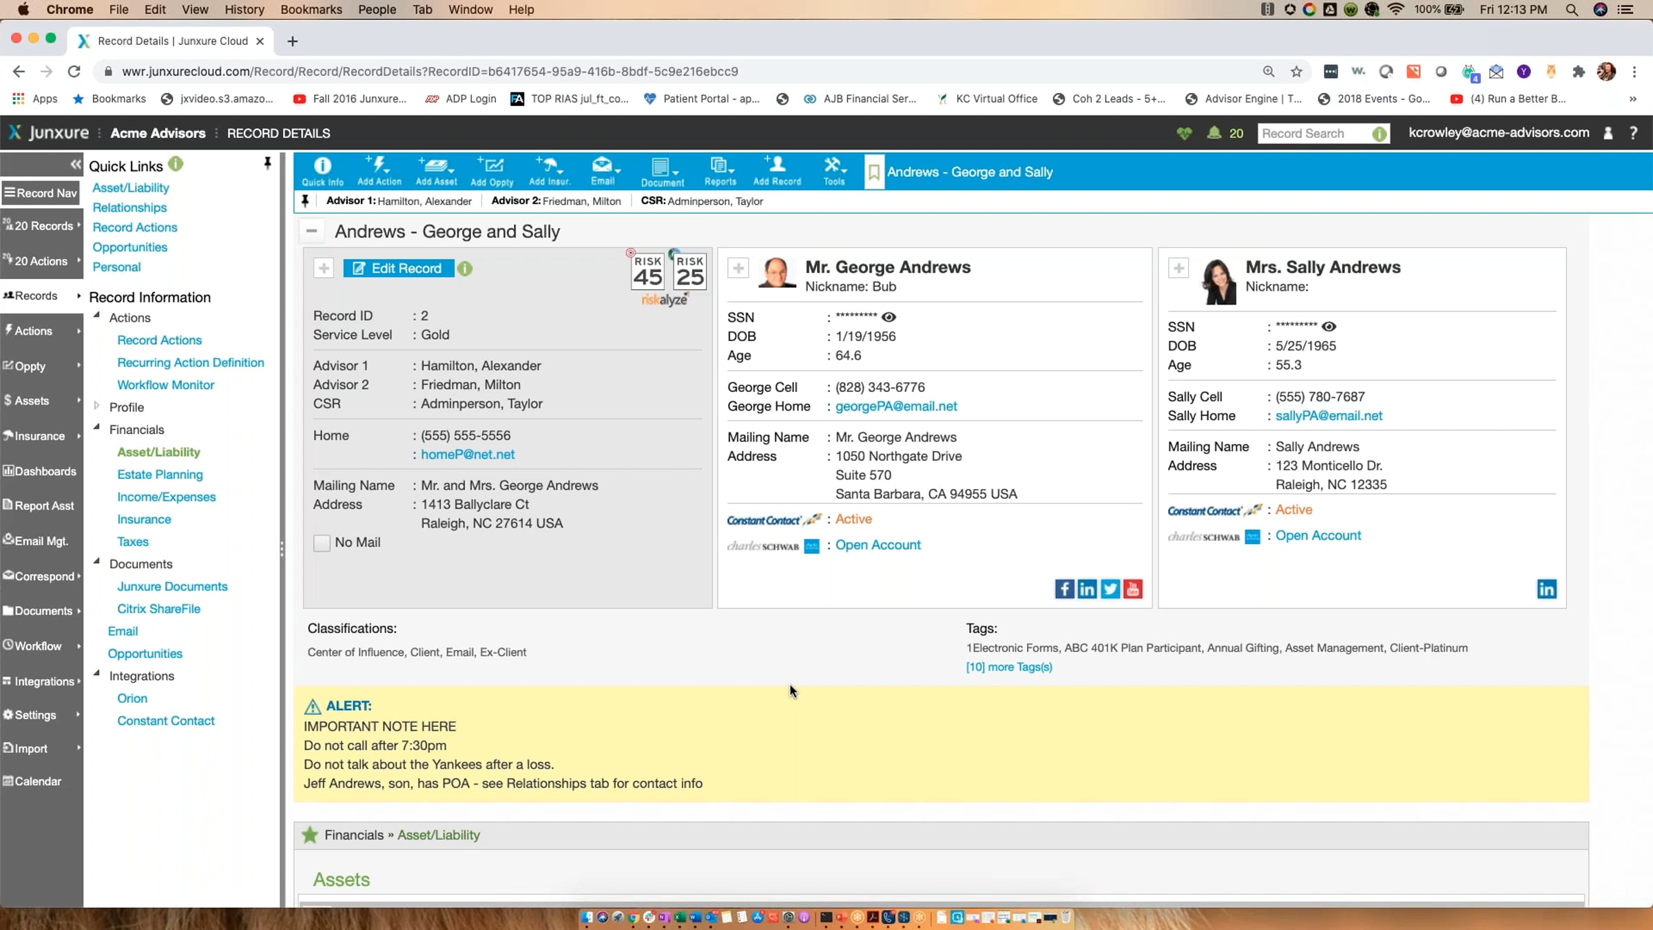This screenshot has height=930, width=1653.
Task: Reveal George's SSN with eye icon
Action: 888,317
